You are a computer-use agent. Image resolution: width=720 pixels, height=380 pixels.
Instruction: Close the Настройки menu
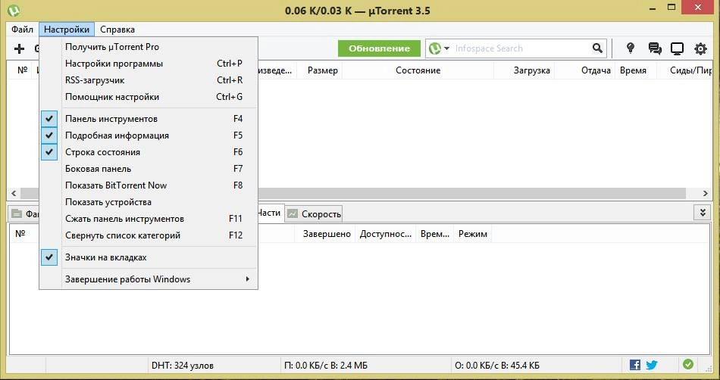(67, 30)
